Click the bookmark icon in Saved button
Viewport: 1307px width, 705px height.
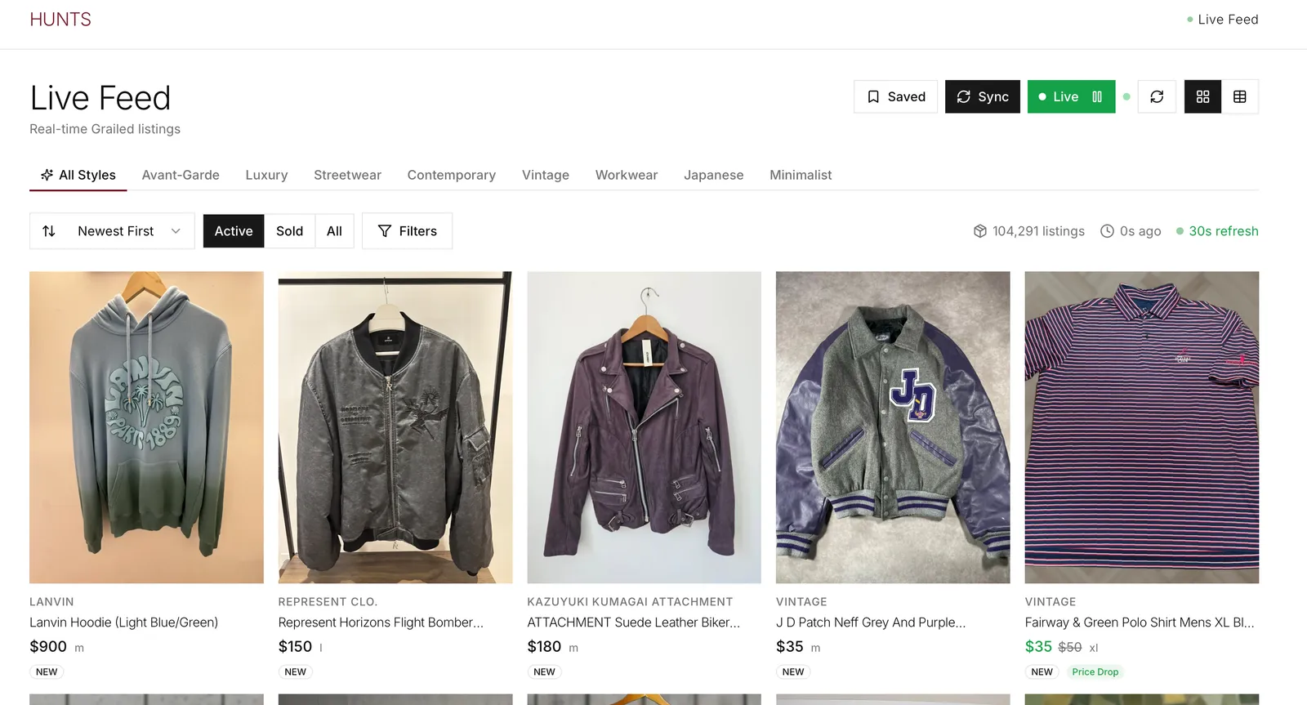(x=873, y=96)
